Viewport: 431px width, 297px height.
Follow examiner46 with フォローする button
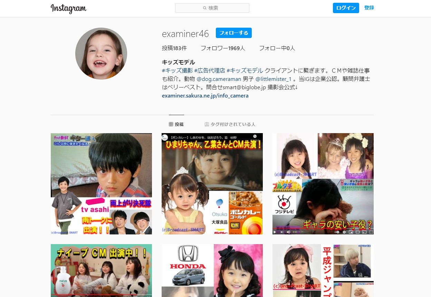coord(234,33)
